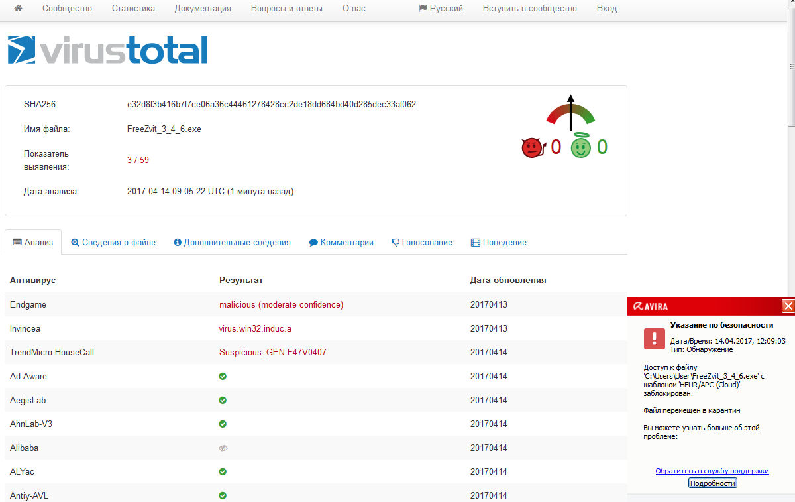Click the green angel harmless vote icon
795x502 pixels.
581,146
